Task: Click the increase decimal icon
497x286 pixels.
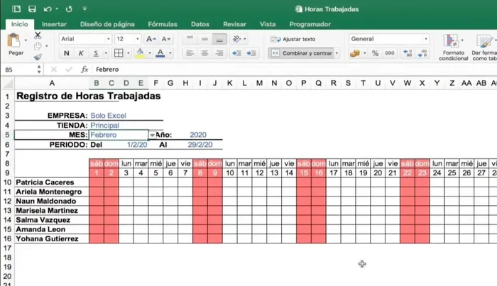Action: [x=408, y=53]
